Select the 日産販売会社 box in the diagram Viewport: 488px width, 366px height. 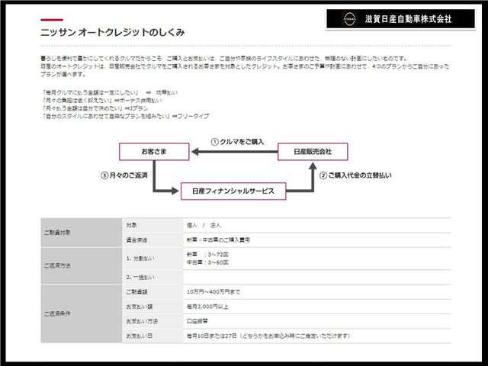click(313, 152)
